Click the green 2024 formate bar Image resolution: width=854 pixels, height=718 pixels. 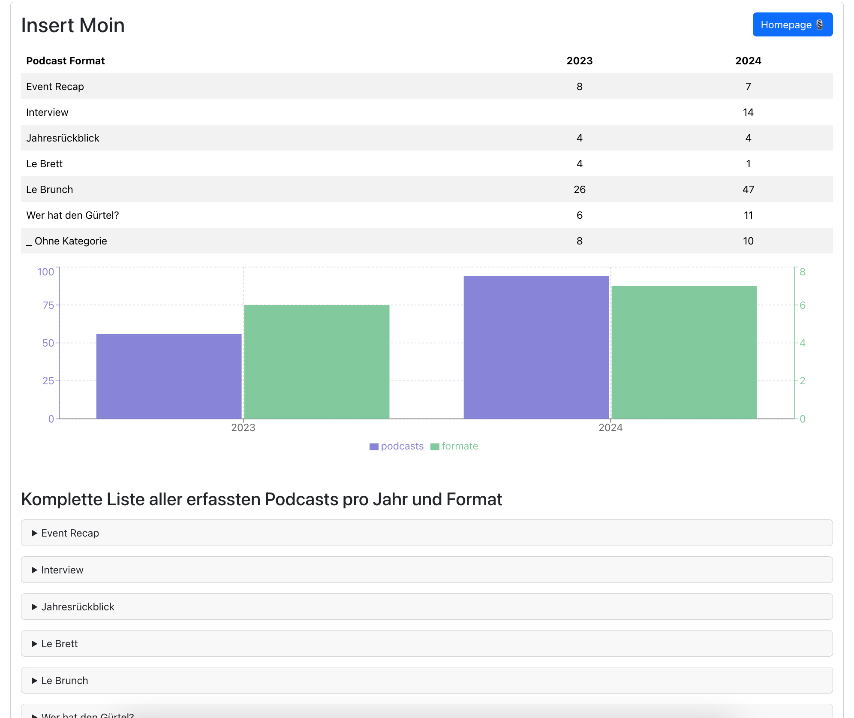point(684,352)
